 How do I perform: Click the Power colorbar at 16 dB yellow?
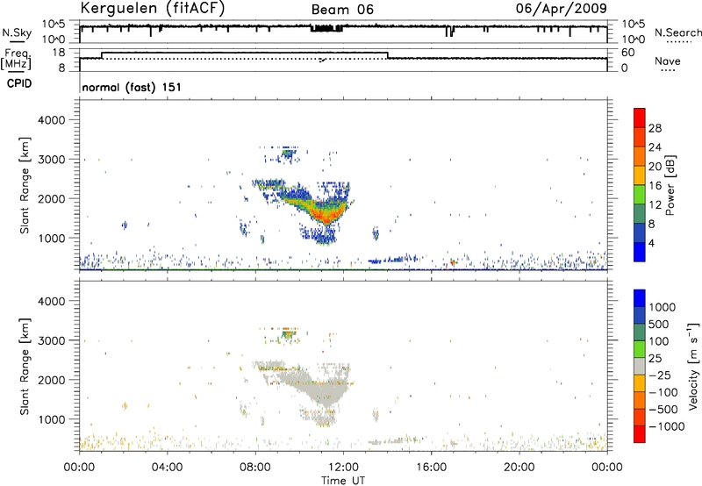coord(640,175)
